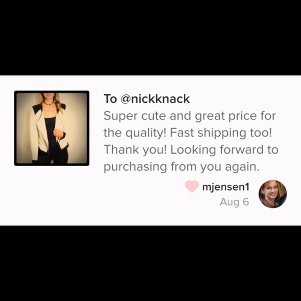
Task: Open the blazer jacket listing thumbnail
Action: click(x=52, y=128)
